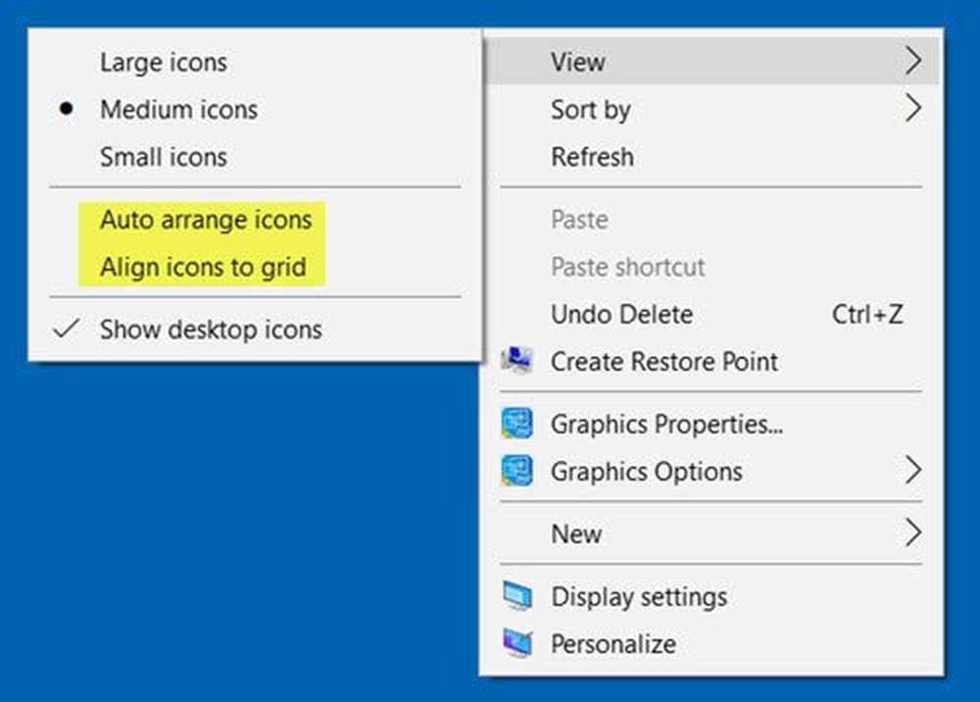Expand the View submenu arrow
Image resolution: width=980 pixels, height=702 pixels.
point(913,62)
